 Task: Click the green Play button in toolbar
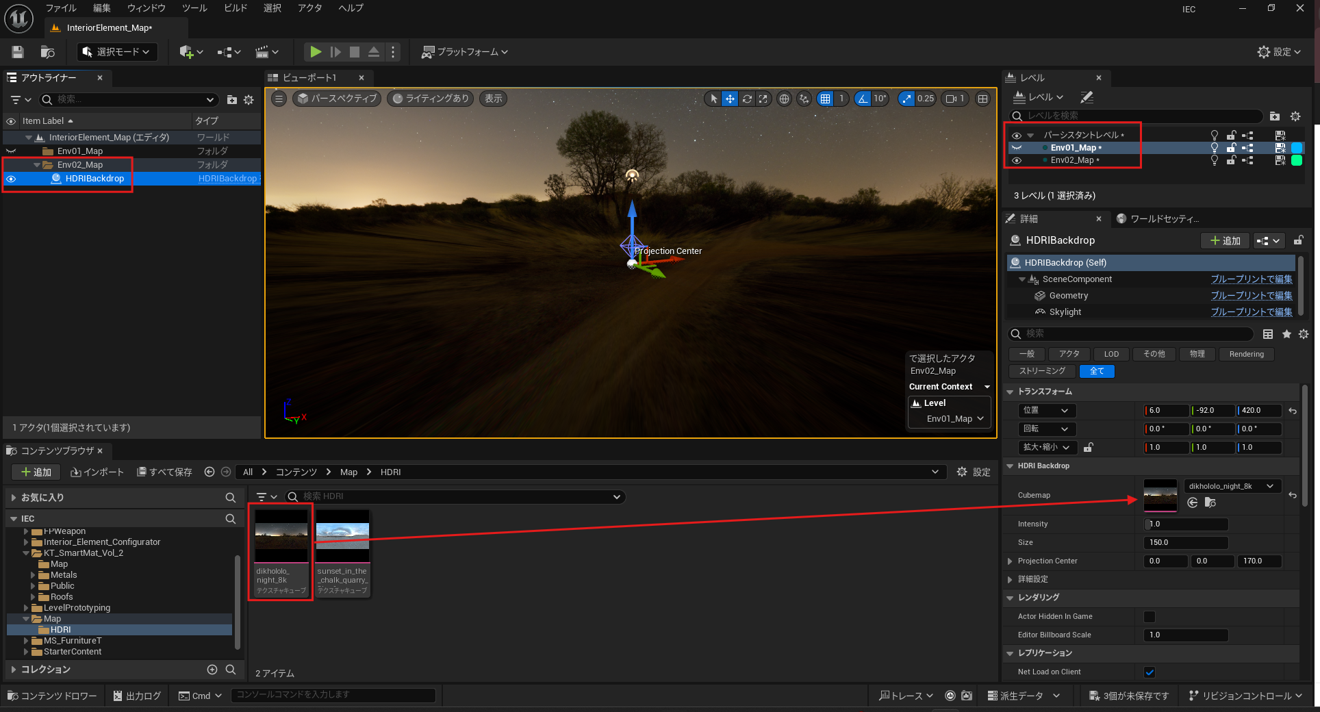tap(315, 52)
